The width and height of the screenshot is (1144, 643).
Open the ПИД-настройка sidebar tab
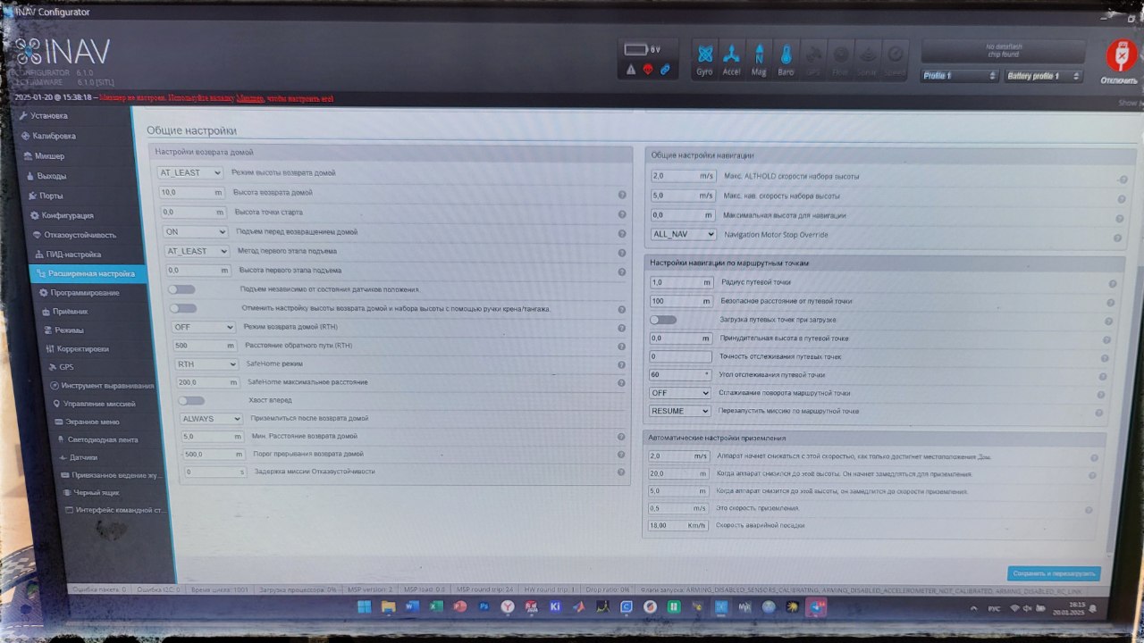tap(73, 255)
